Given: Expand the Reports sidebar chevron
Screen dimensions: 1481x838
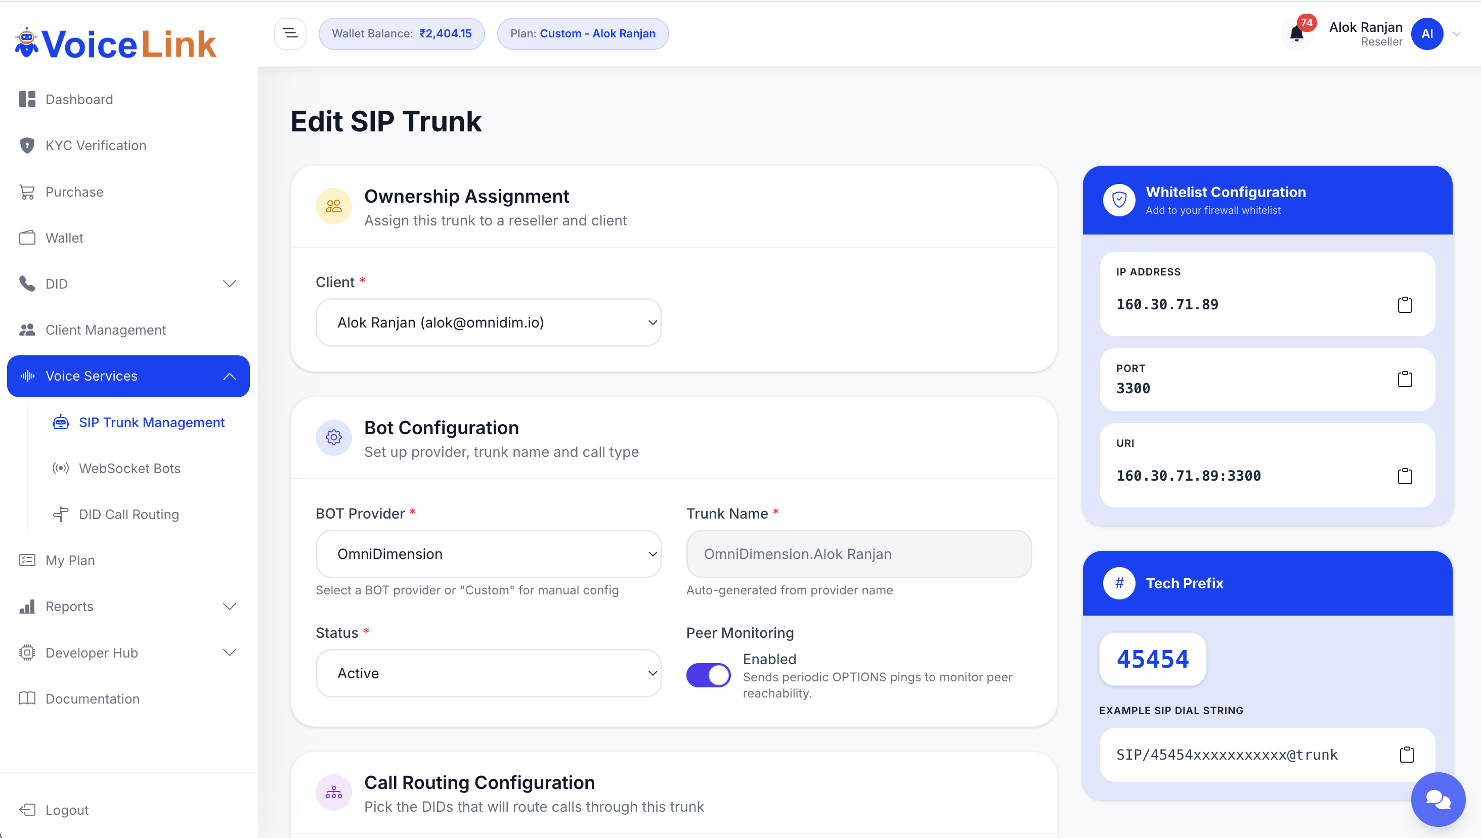Looking at the screenshot, I should click(x=229, y=606).
